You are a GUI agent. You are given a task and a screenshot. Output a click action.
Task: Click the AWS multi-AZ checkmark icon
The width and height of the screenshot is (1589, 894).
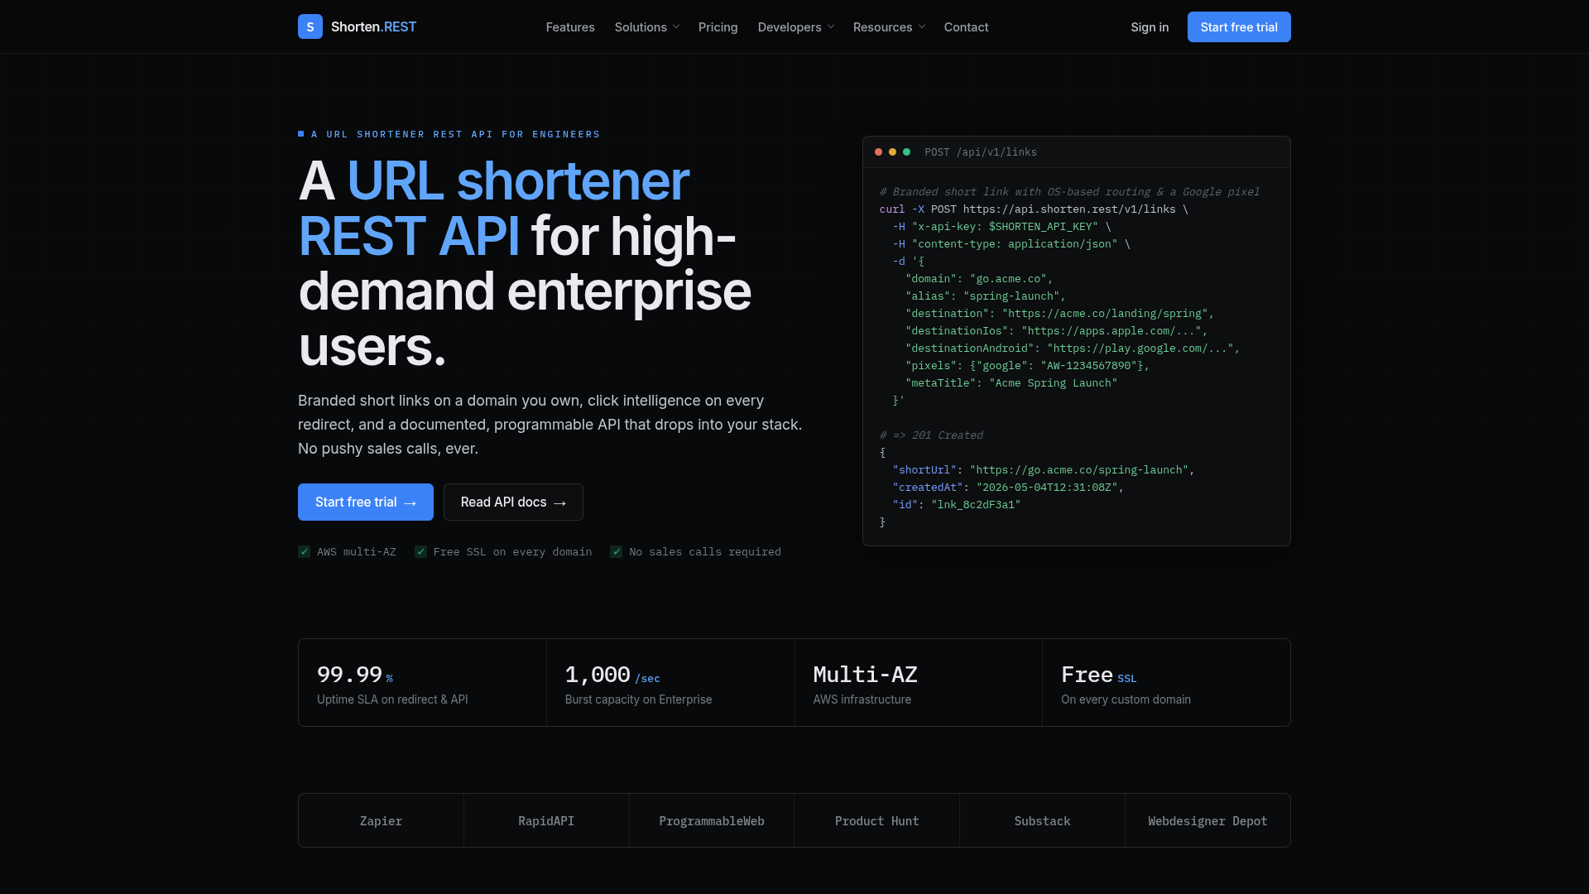(304, 552)
